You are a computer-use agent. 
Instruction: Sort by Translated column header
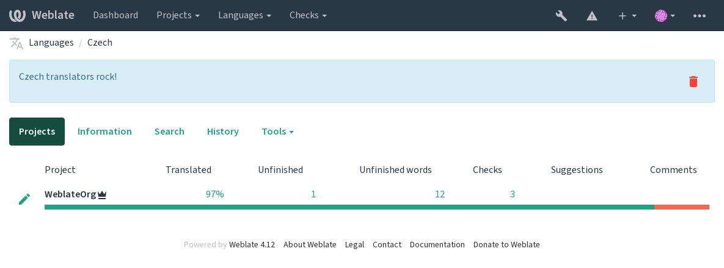[x=188, y=170]
